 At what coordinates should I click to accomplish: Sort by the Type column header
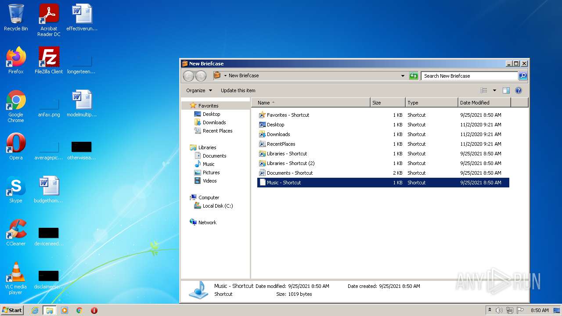(432, 103)
